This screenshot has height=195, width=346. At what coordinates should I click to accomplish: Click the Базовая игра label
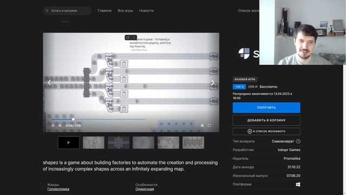245,80
